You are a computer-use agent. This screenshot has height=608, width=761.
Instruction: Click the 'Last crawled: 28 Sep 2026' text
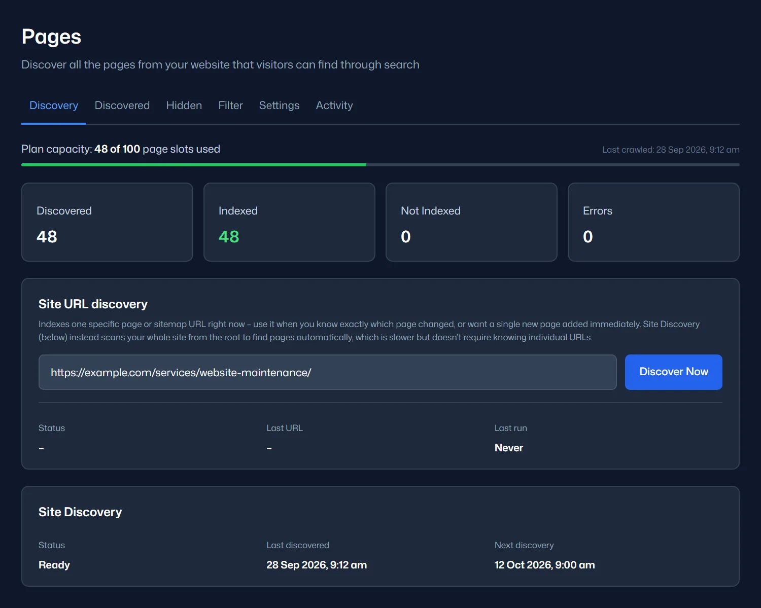671,150
